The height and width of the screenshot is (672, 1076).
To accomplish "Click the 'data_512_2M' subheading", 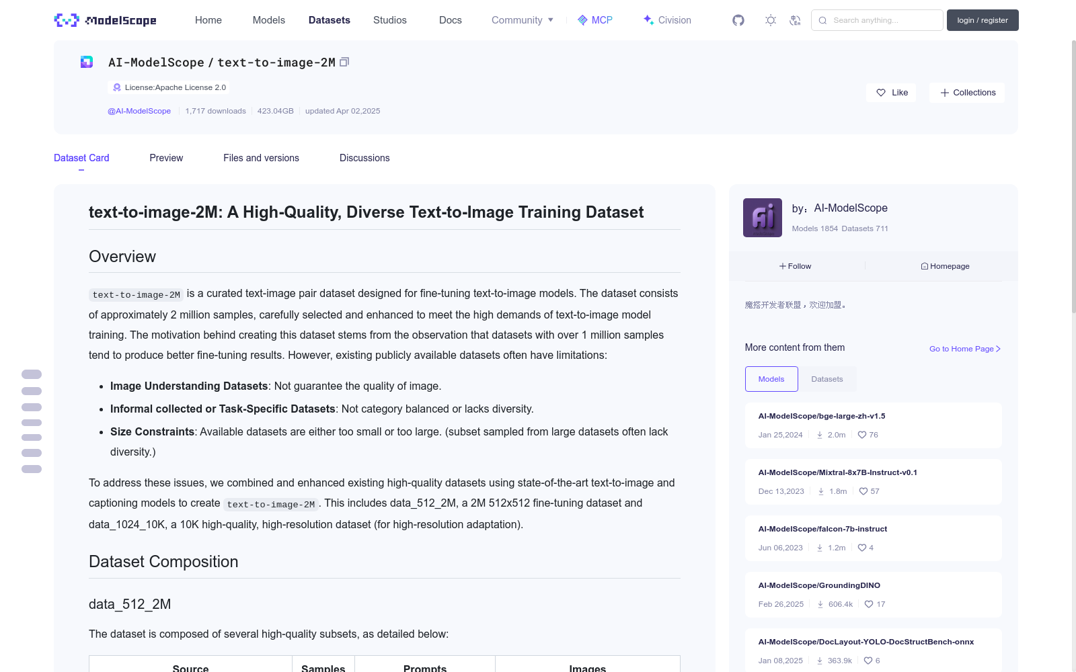I will coord(130,604).
